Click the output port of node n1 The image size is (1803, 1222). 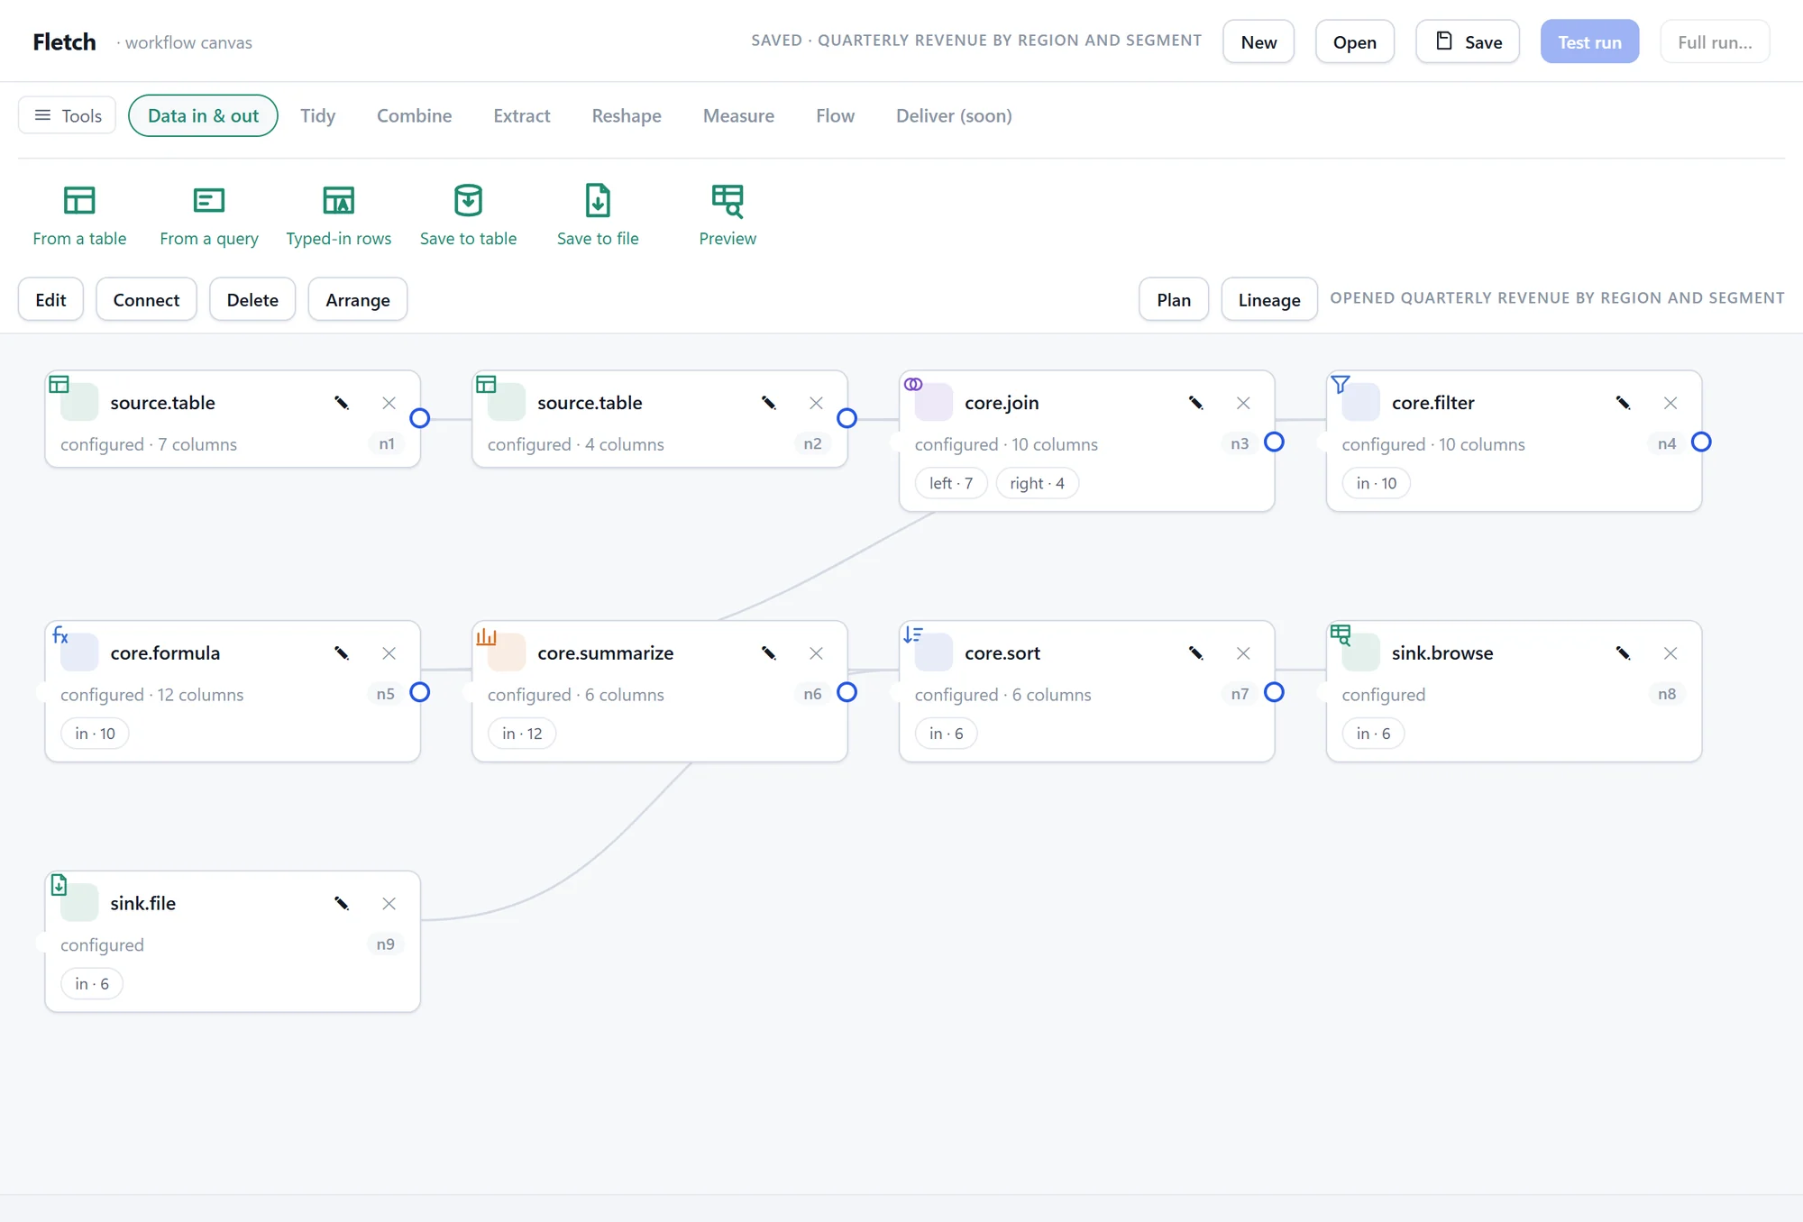pyautogui.click(x=419, y=418)
